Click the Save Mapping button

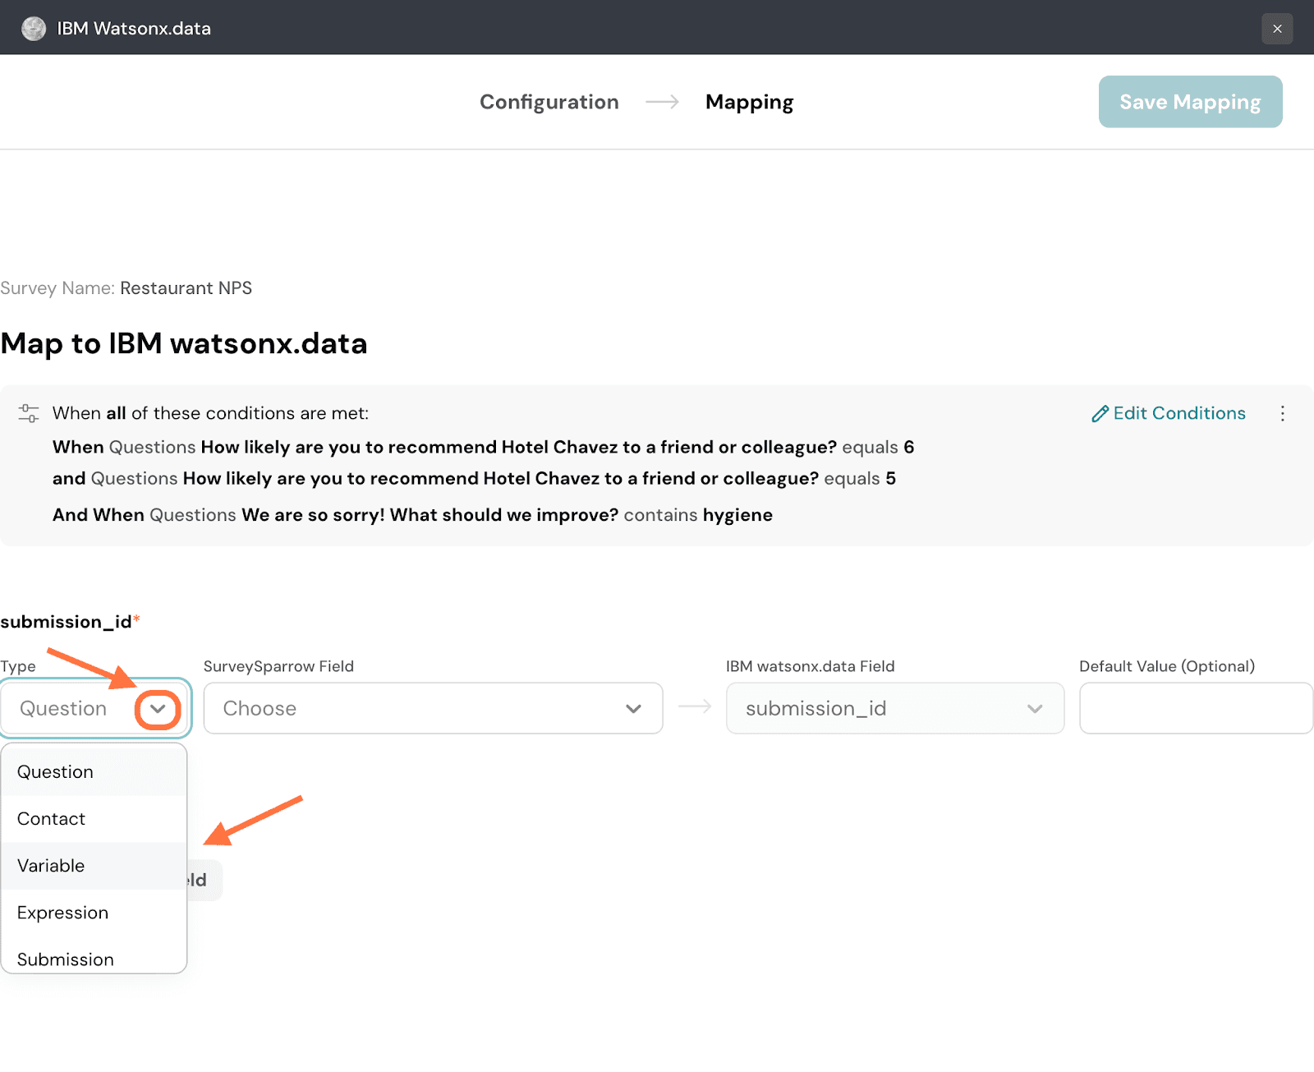(x=1190, y=102)
